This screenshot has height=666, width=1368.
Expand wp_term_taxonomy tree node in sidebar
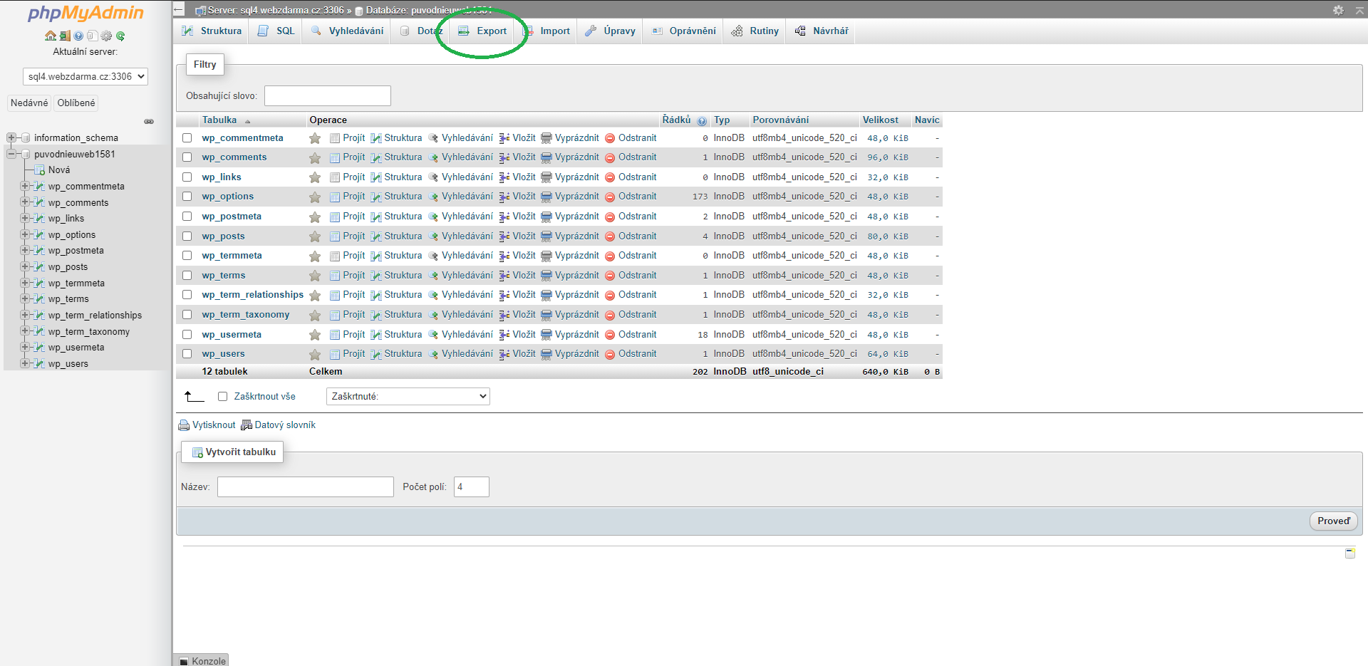tap(25, 331)
